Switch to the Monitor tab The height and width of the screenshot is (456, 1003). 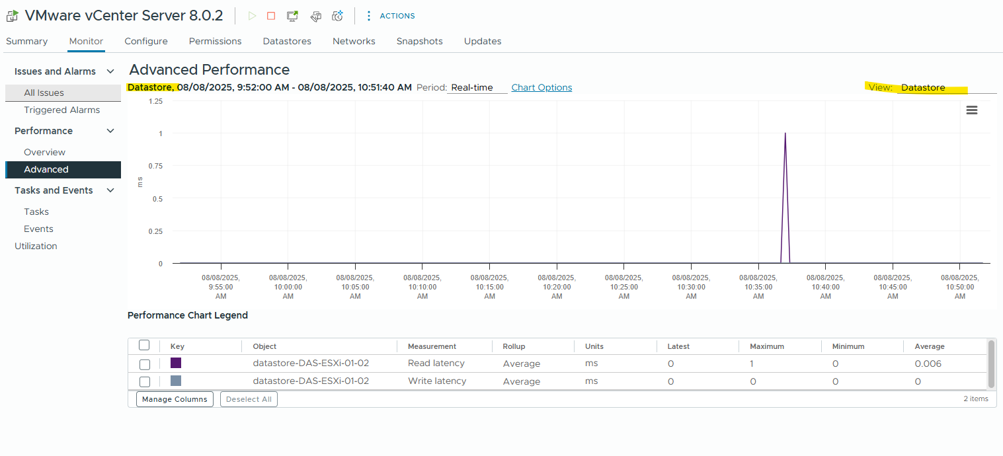[86, 41]
